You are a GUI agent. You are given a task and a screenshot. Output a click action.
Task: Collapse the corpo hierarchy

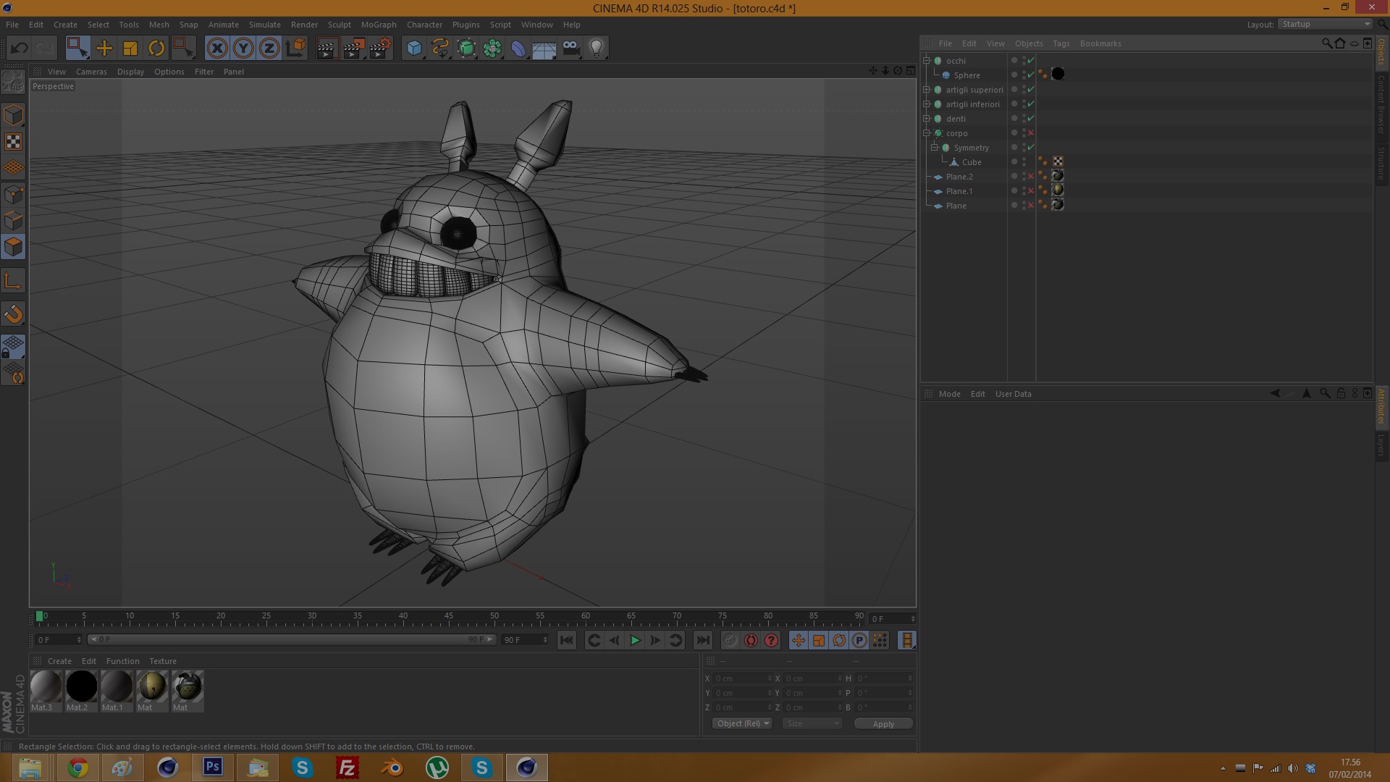tap(927, 133)
